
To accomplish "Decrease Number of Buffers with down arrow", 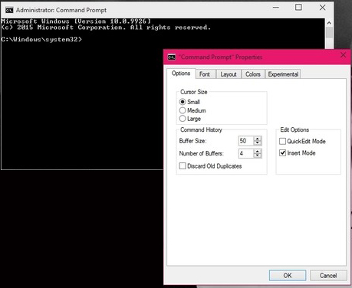I will pyautogui.click(x=258, y=155).
